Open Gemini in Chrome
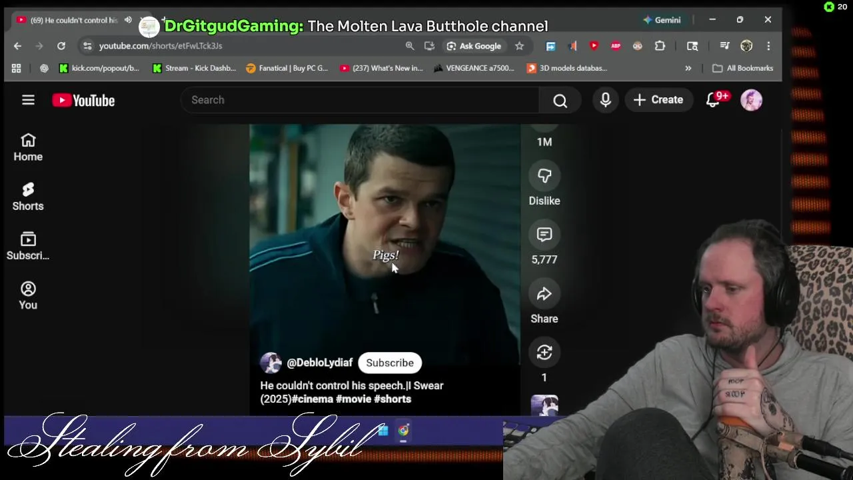 662,20
